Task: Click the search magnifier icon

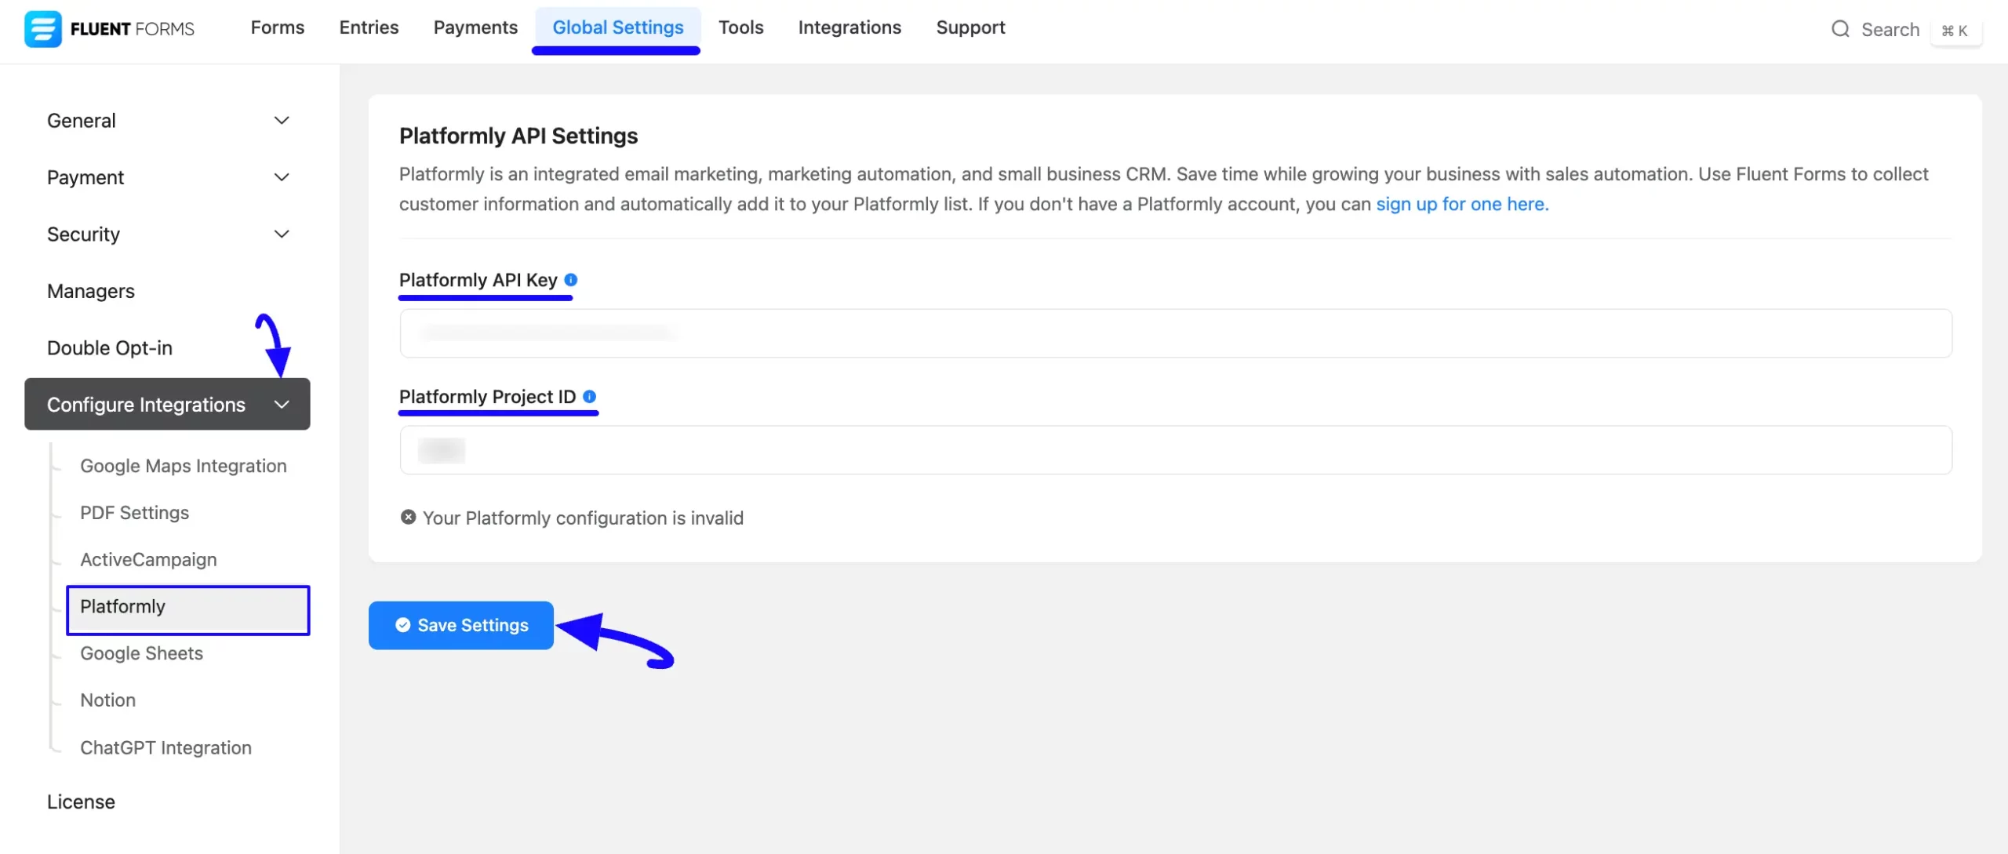Action: point(1840,30)
